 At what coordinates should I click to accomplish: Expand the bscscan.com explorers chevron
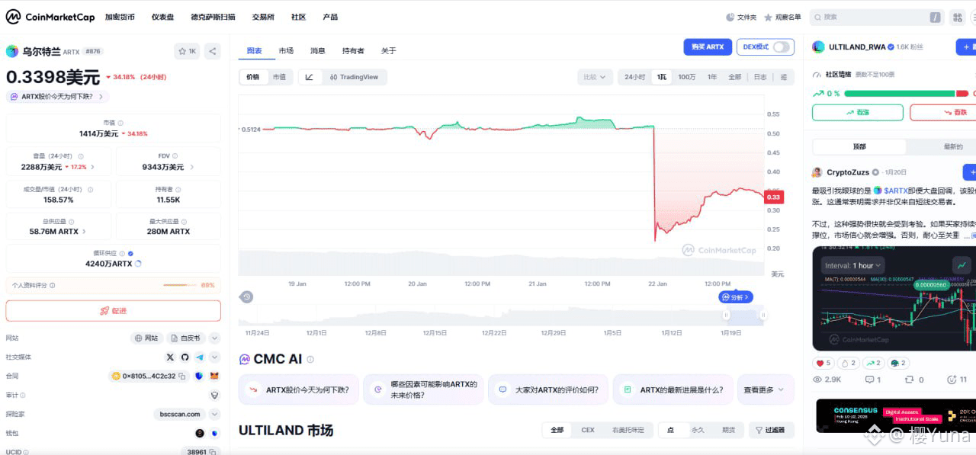coord(215,414)
